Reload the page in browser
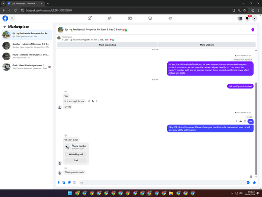The height and width of the screenshot is (197, 262). [15, 11]
